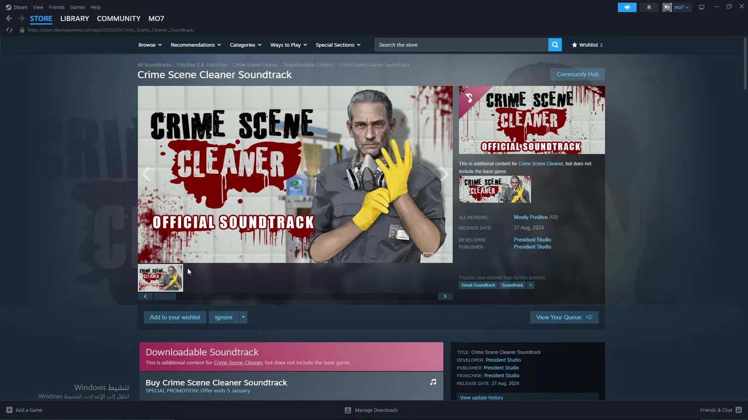Switch to Big Picture mode icon
This screenshot has height=420, width=748.
pyautogui.click(x=701, y=7)
